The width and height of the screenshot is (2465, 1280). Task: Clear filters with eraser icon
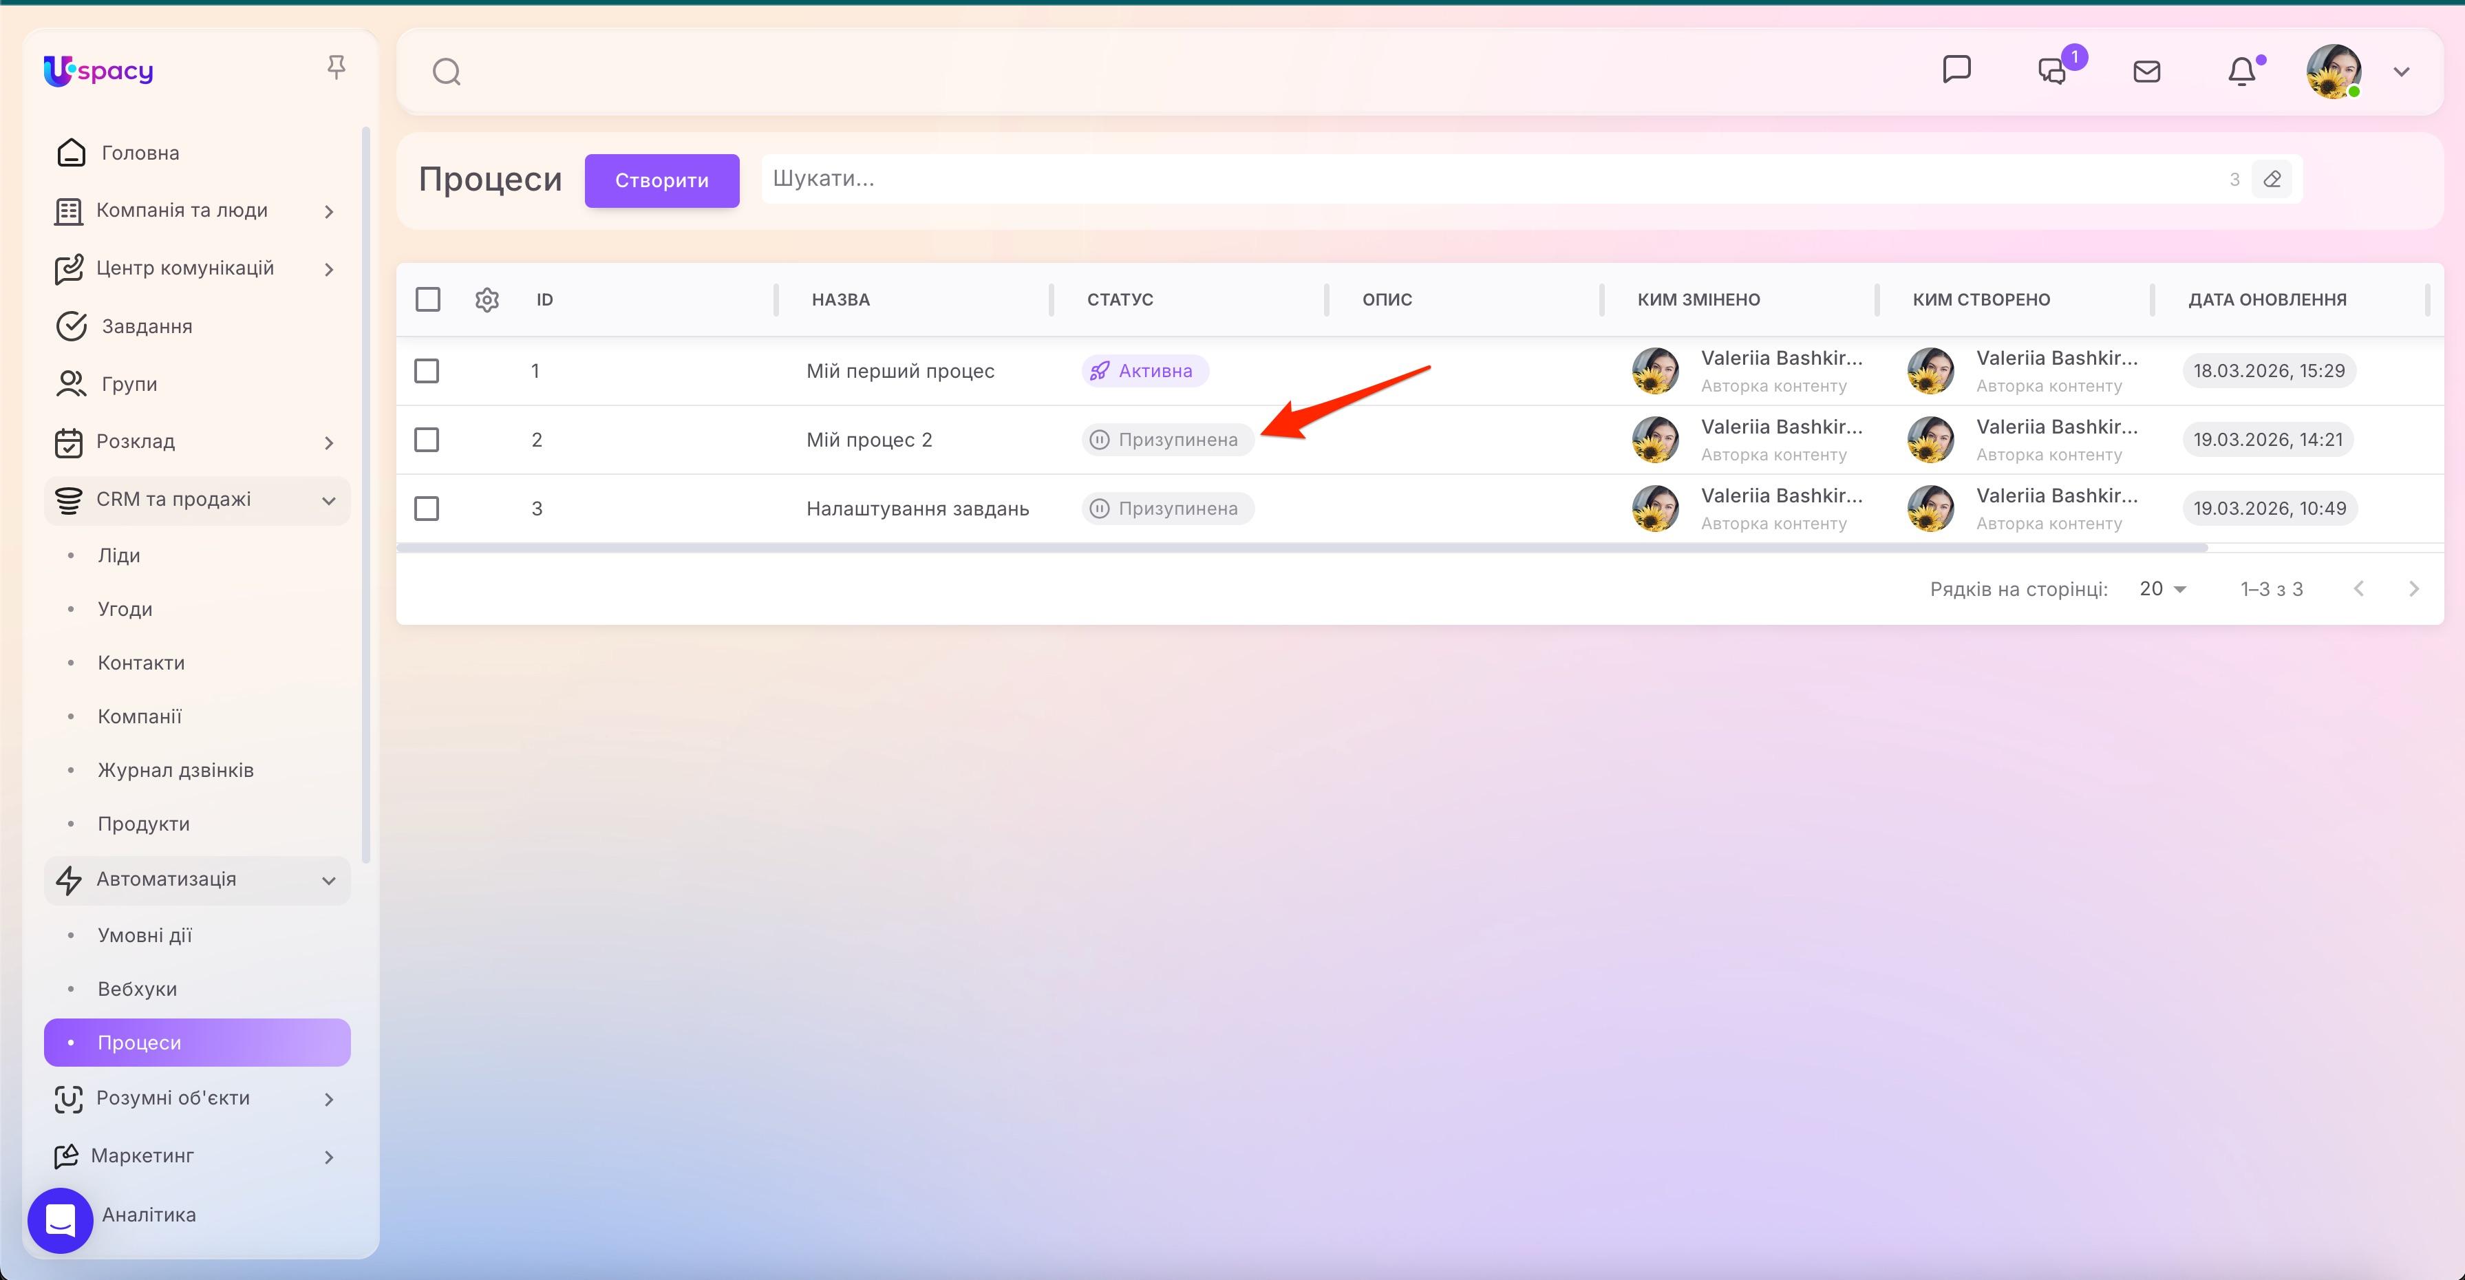(2272, 179)
